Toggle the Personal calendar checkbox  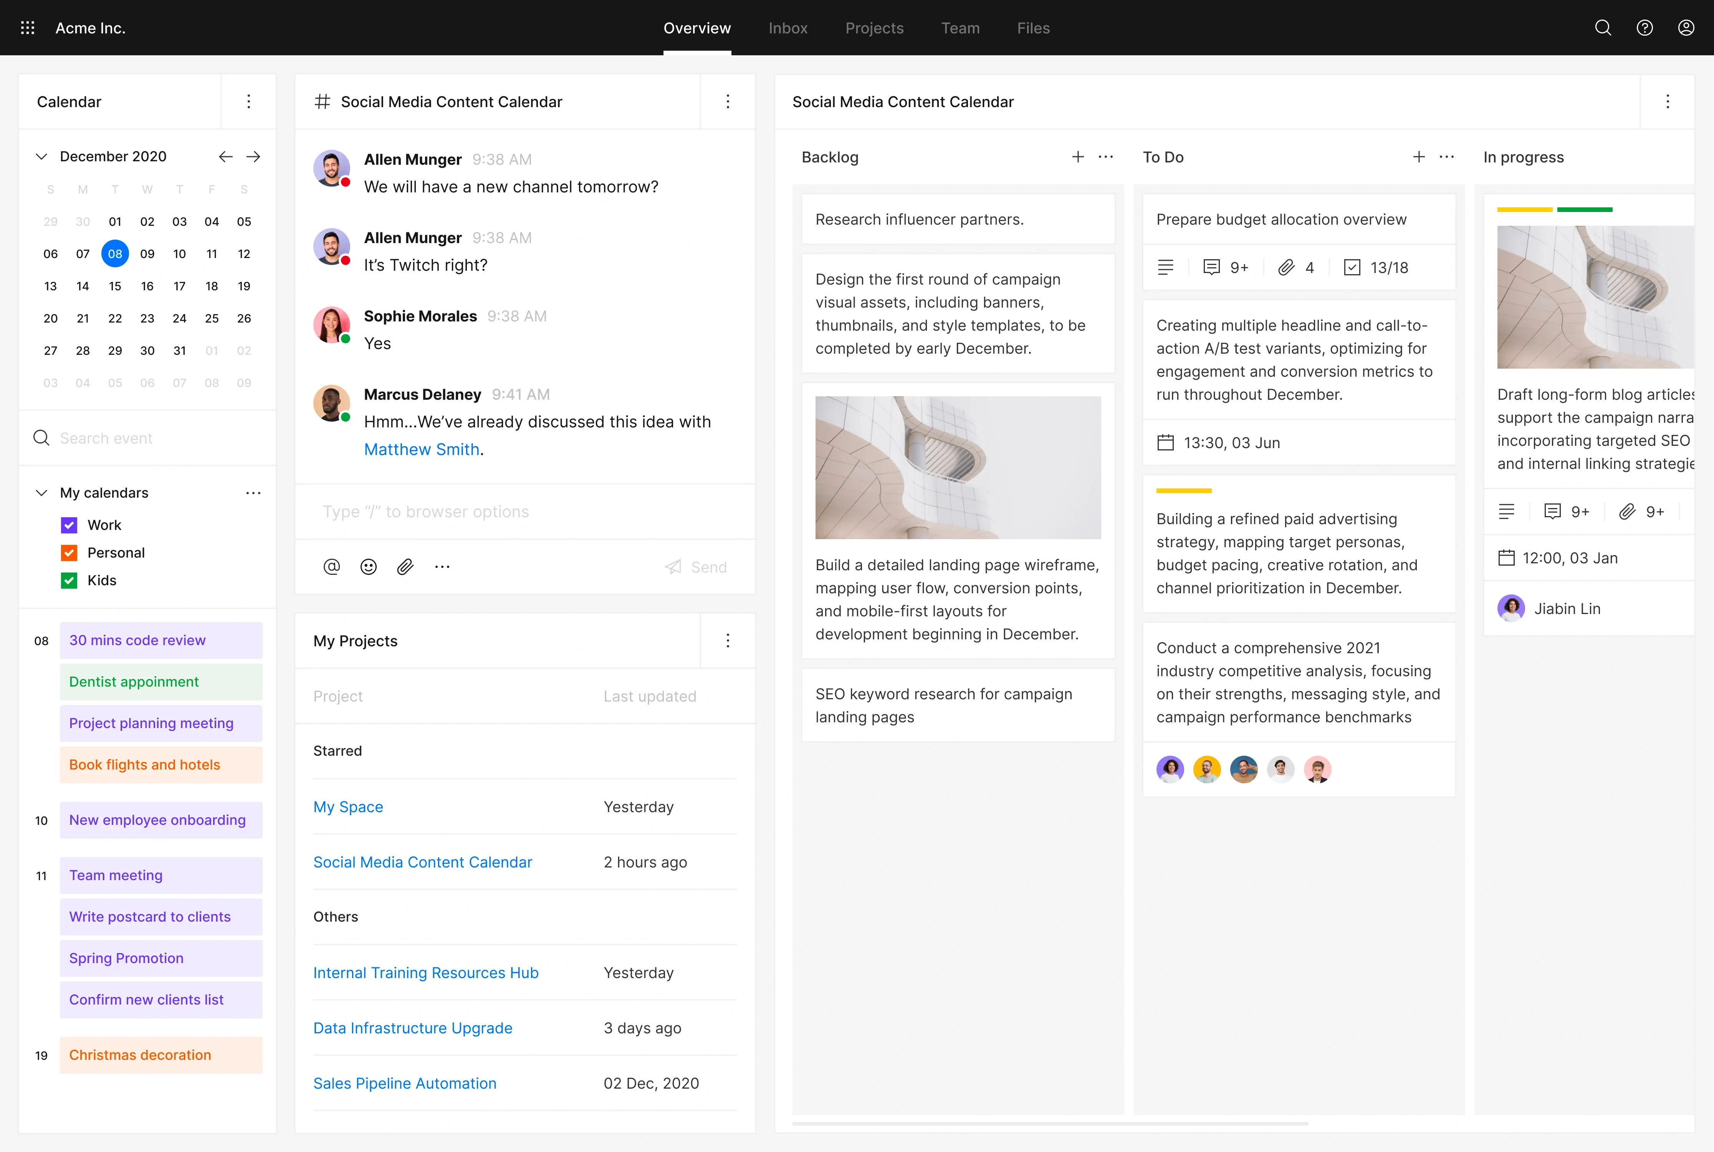point(69,553)
